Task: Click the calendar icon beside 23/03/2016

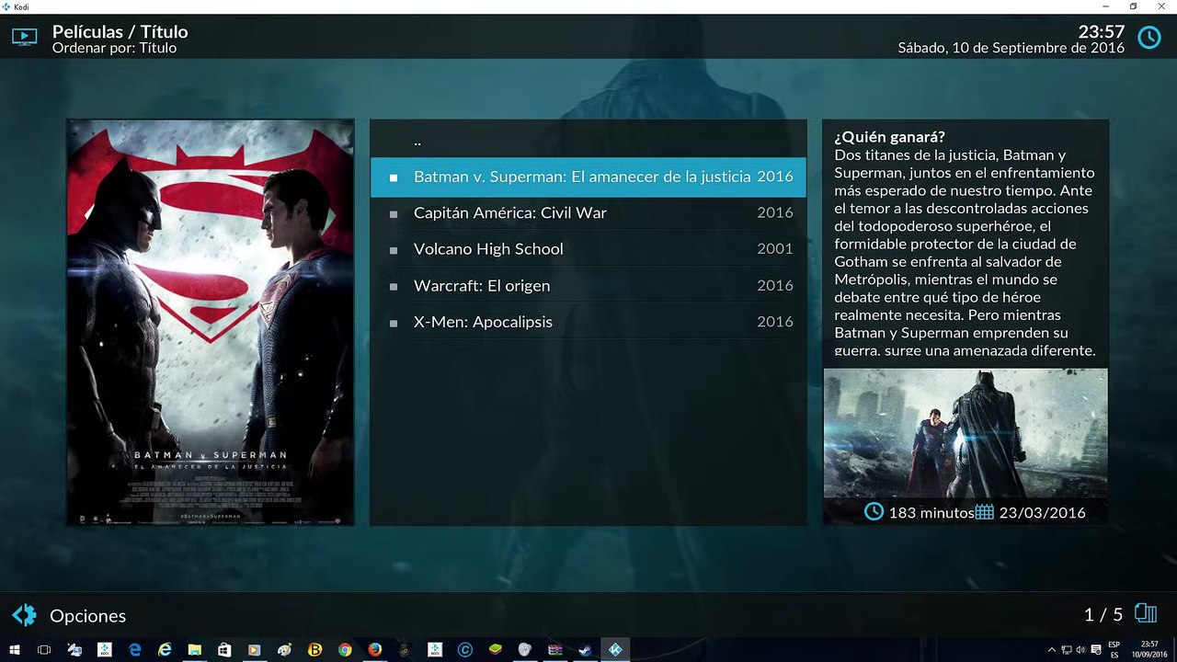Action: click(985, 512)
